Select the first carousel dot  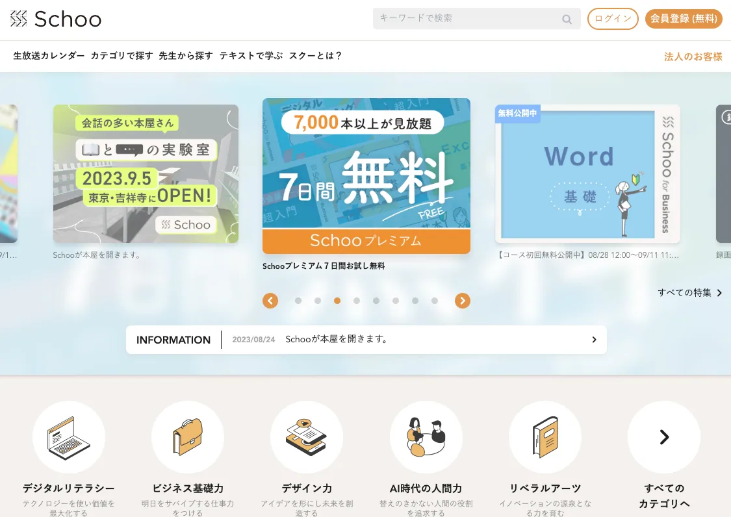(298, 301)
